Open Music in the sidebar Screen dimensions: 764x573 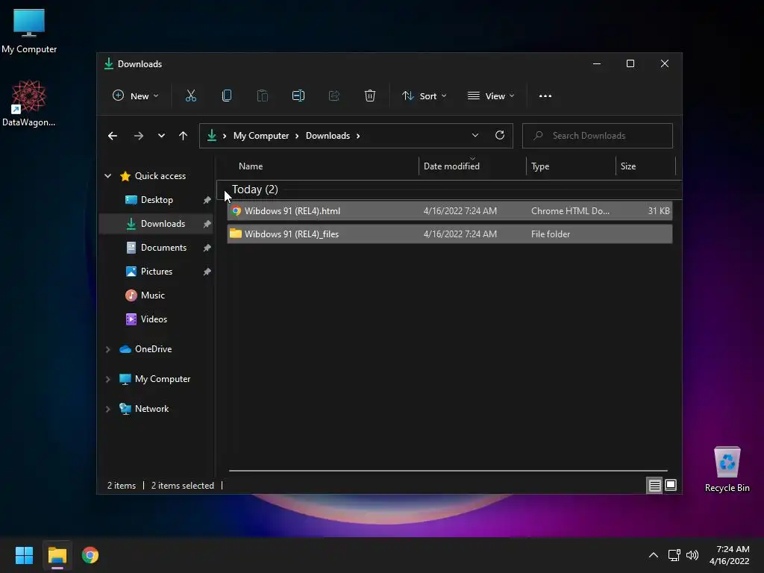(156, 295)
